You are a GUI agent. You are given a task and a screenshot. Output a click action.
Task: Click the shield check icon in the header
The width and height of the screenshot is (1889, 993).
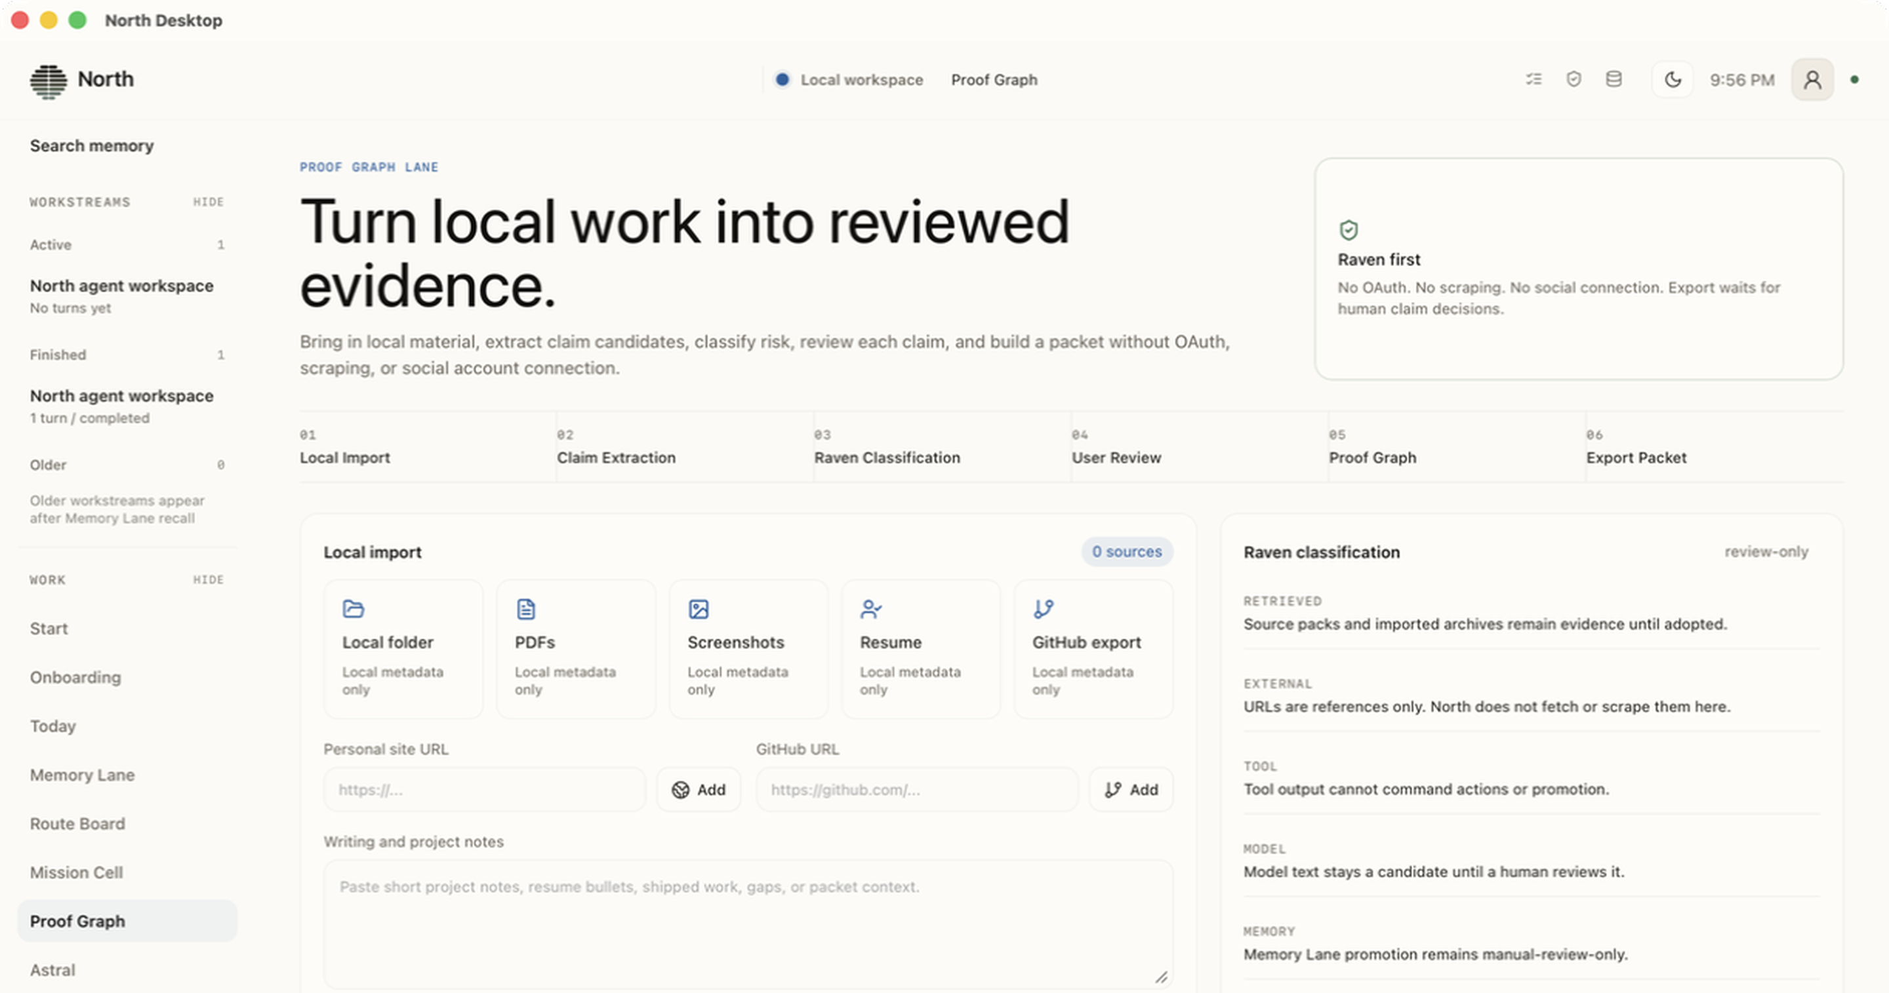(x=1574, y=79)
